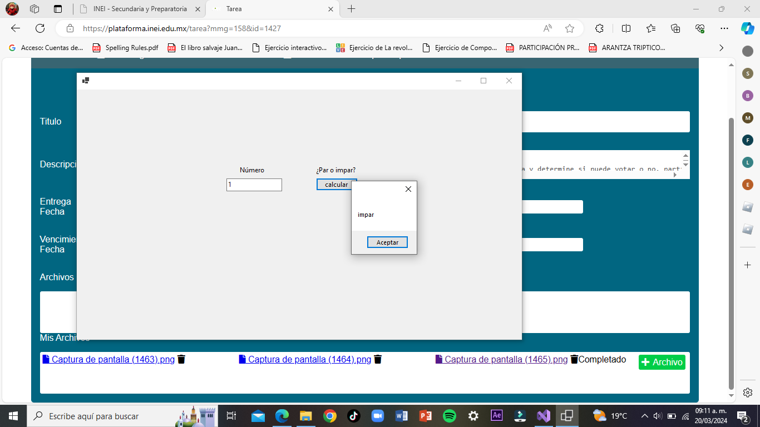Screen dimensions: 760x427
Task: Open Captura de pantalla (1465).png link
Action: [x=506, y=360]
